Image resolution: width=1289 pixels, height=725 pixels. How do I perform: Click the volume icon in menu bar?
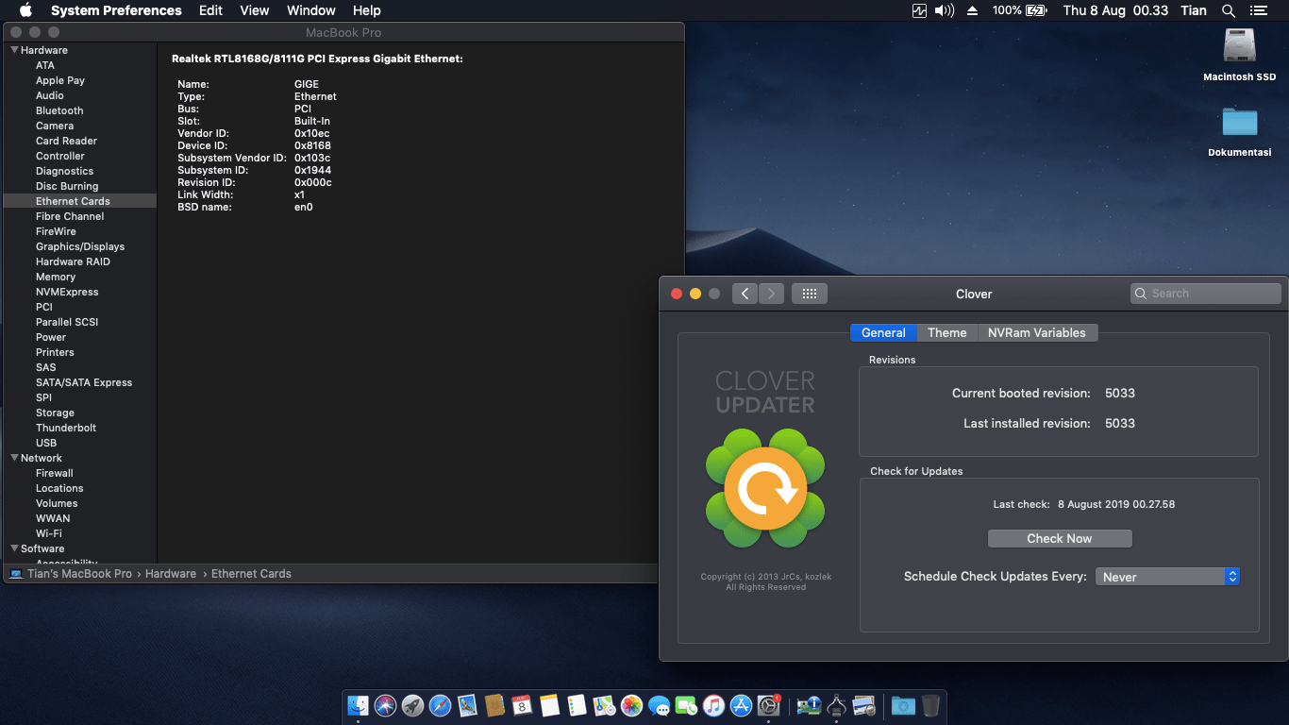(x=944, y=10)
